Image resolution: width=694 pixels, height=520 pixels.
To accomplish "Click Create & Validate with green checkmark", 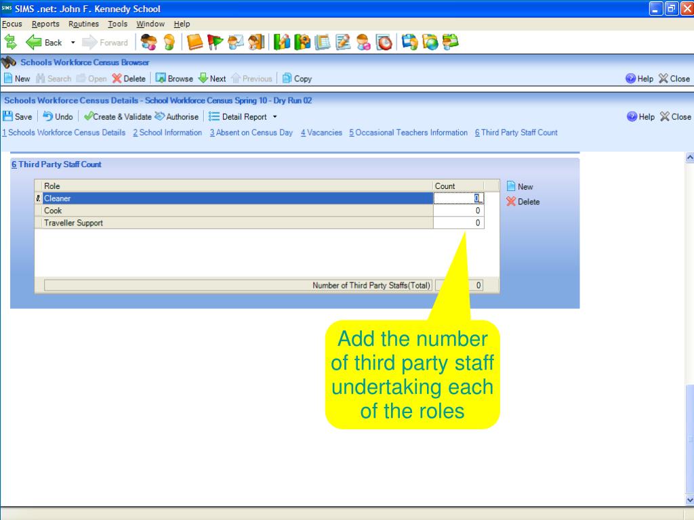I will point(117,116).
